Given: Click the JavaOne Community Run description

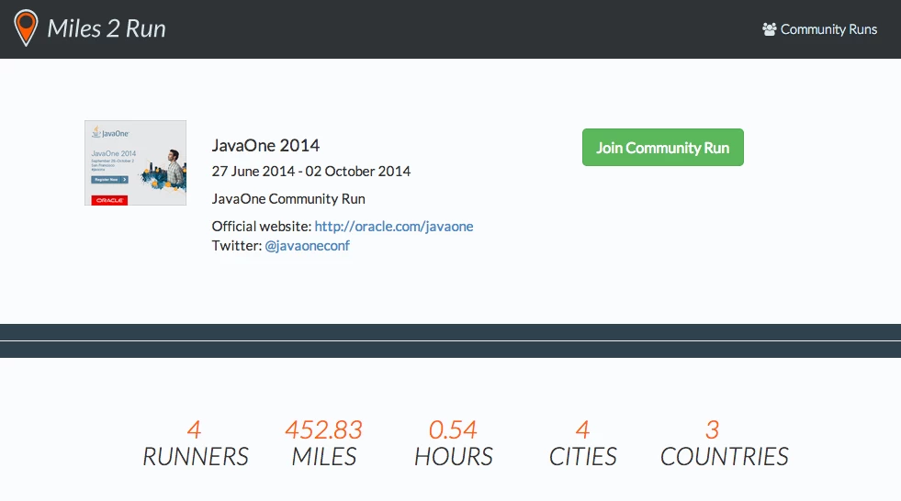Looking at the screenshot, I should [288, 198].
